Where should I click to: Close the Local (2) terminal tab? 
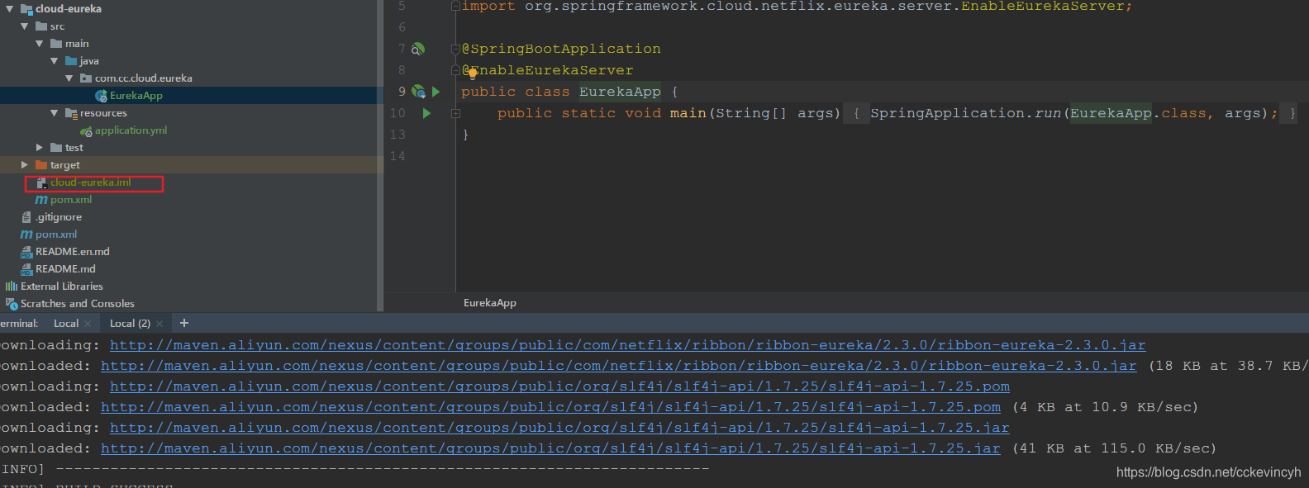tap(159, 324)
